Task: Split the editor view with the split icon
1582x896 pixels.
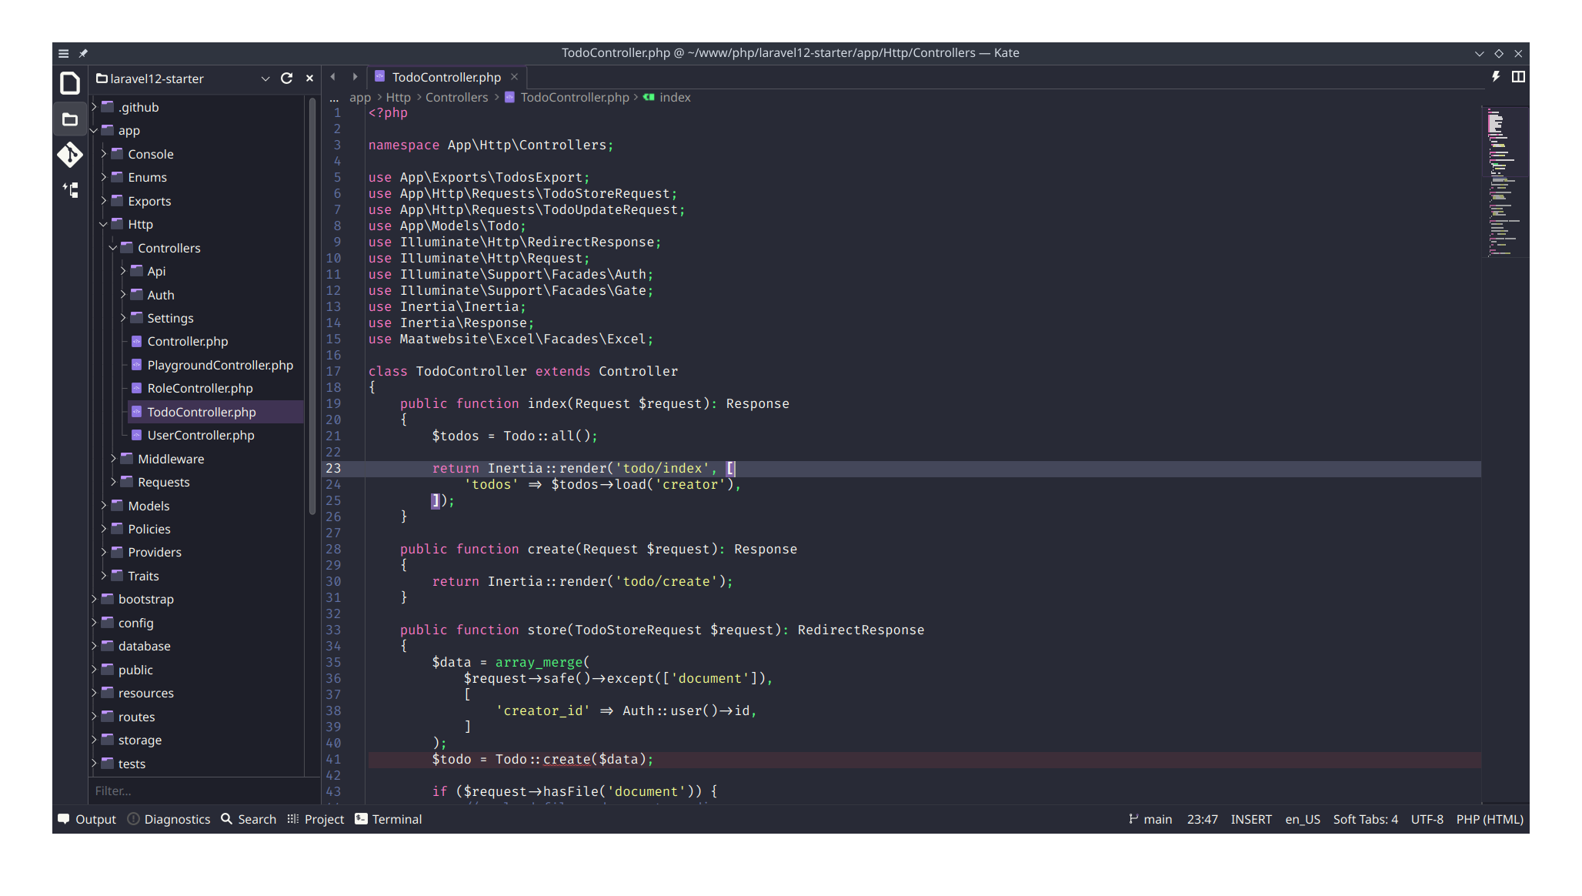Action: point(1517,76)
